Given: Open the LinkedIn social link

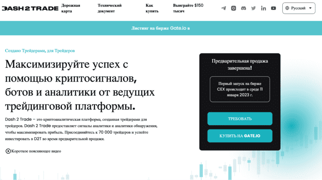Looking at the screenshot, I should click(263, 8).
